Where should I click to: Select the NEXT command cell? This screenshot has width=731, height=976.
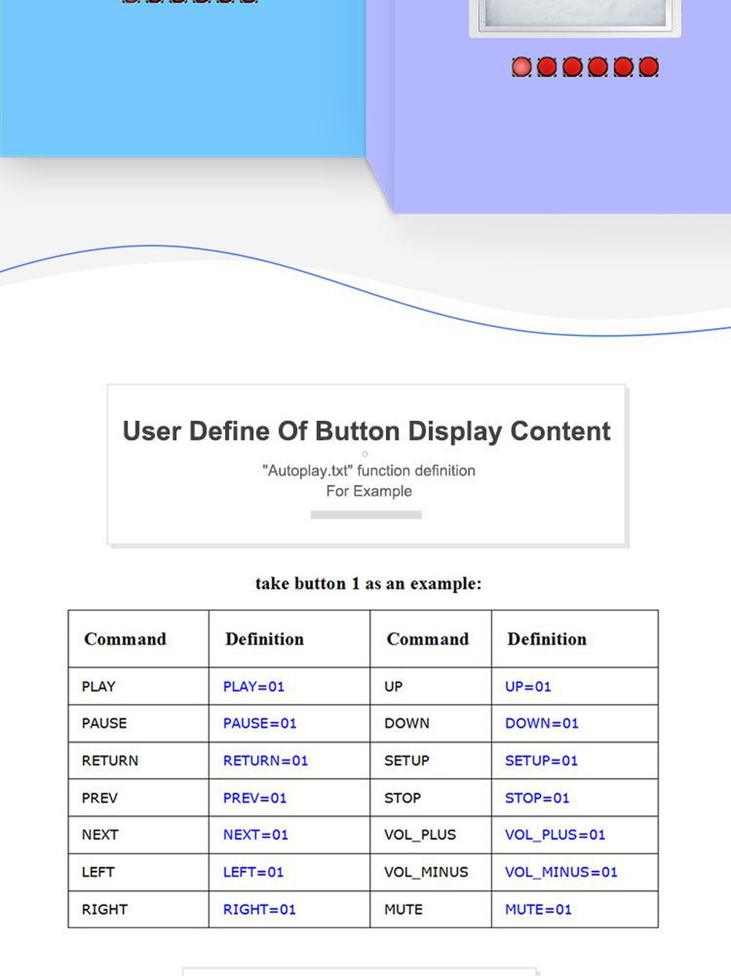pos(100,834)
